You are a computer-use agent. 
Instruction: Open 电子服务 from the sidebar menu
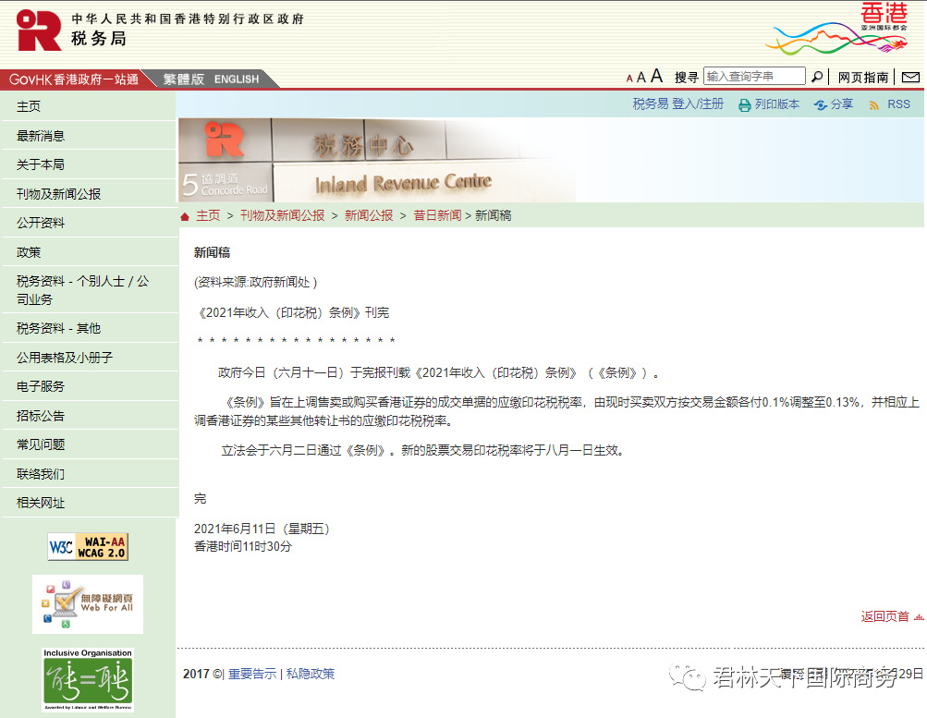pos(40,386)
